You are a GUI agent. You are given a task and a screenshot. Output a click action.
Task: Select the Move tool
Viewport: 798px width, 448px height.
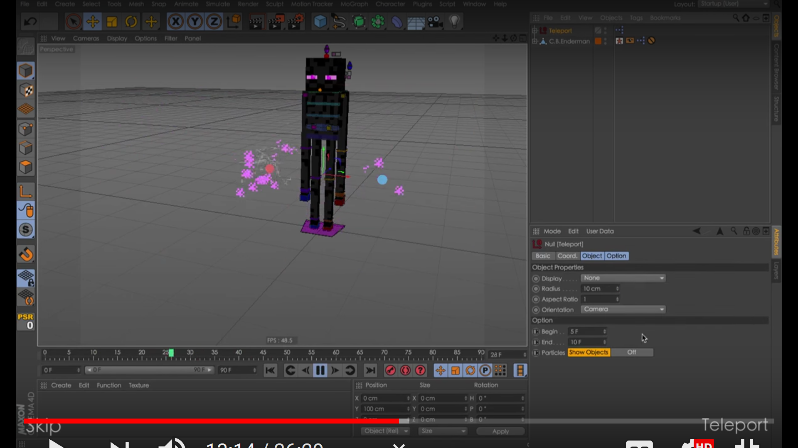coord(92,22)
